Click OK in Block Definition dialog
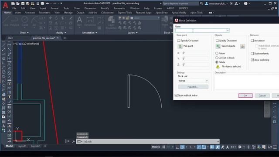Screen dimensions: 279x157 (245, 96)
